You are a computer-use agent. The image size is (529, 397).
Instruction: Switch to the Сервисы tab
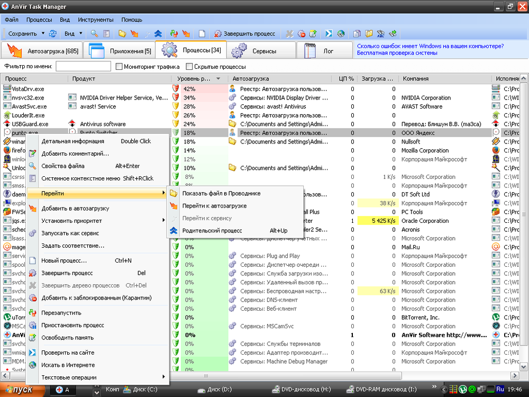(260, 51)
